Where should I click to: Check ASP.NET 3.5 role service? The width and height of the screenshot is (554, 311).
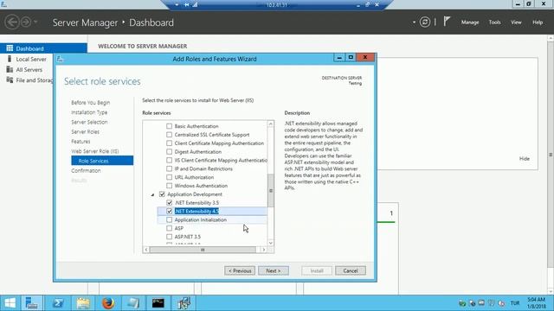170,237
